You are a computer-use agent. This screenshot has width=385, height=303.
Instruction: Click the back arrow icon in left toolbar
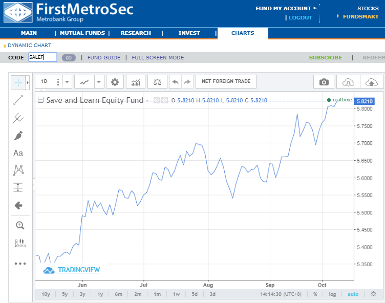18,205
